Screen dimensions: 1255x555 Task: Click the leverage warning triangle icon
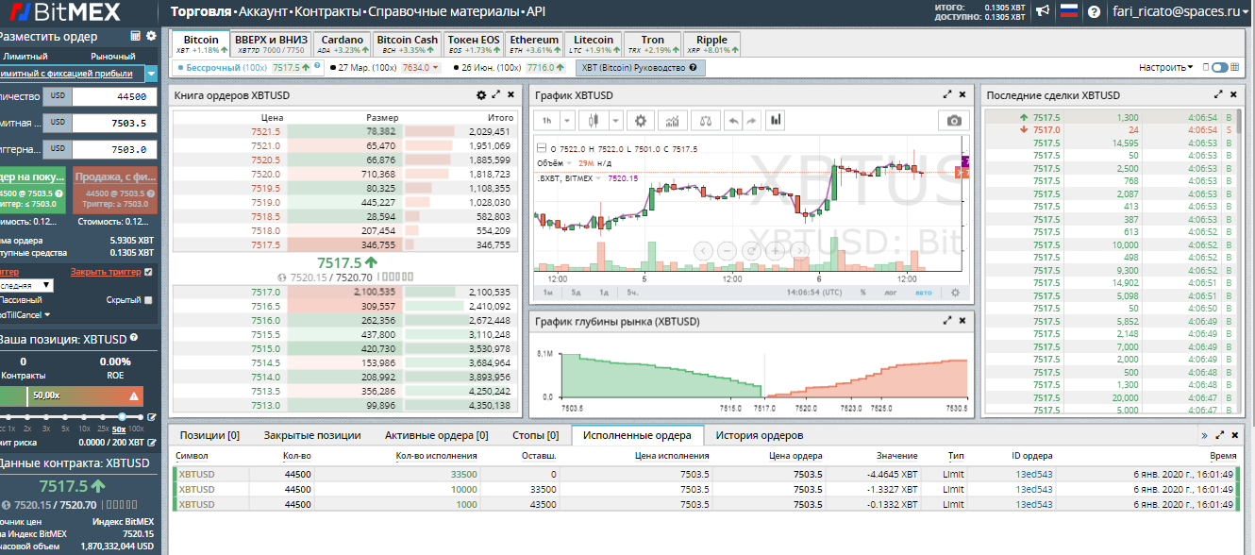[x=135, y=396]
